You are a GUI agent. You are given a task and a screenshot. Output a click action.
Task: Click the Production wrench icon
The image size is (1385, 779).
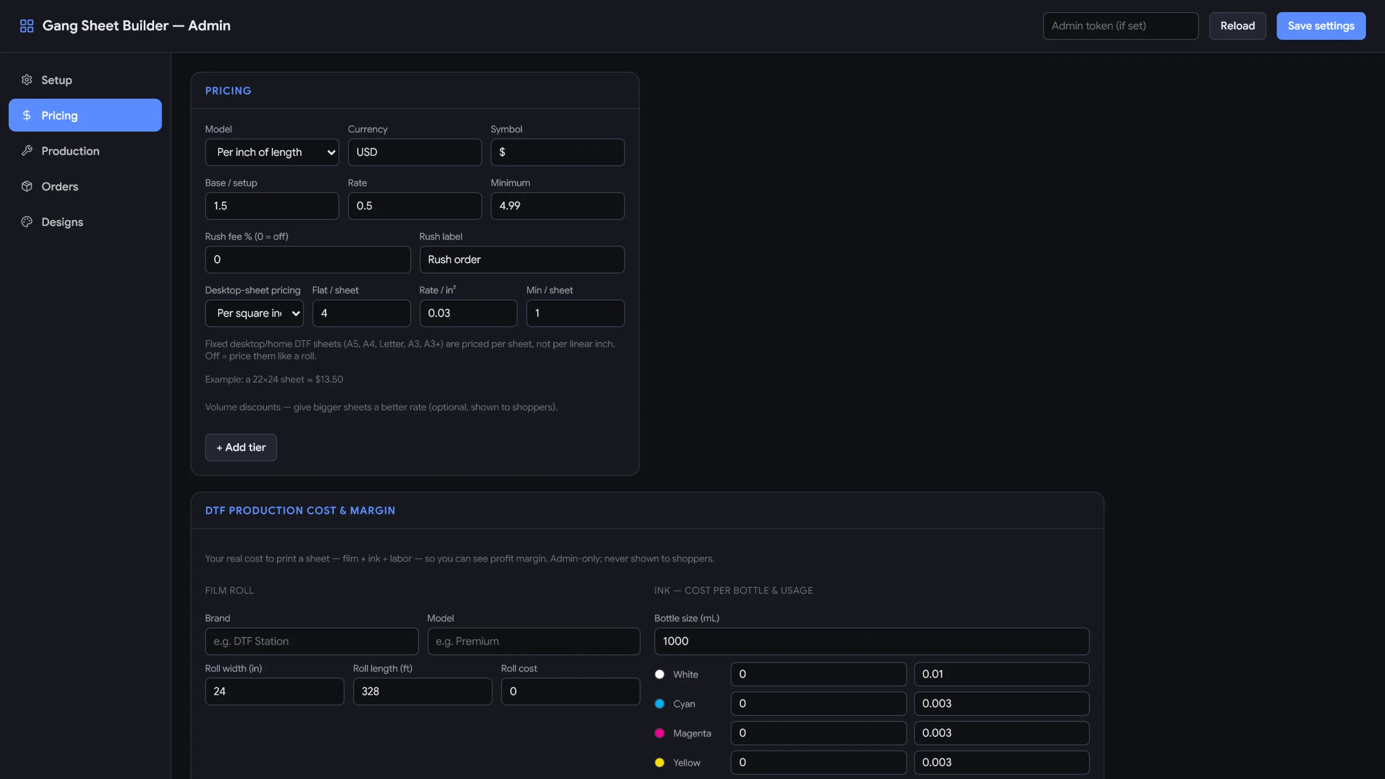(x=27, y=151)
